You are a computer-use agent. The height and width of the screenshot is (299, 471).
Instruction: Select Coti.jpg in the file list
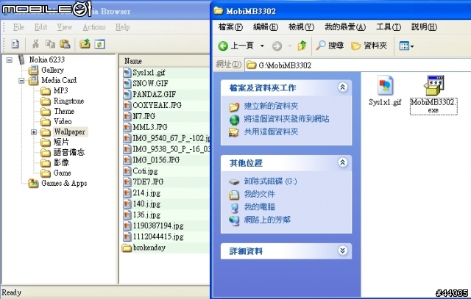pyautogui.click(x=145, y=171)
